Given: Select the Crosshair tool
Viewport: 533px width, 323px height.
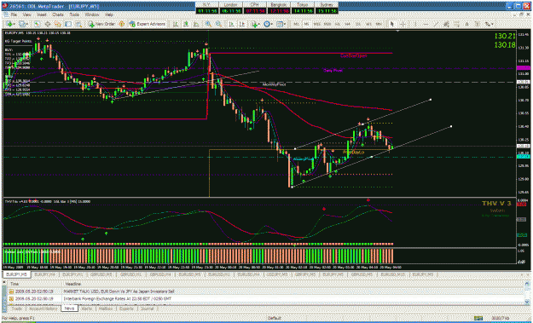Looking at the screenshot, I should pos(403,24).
